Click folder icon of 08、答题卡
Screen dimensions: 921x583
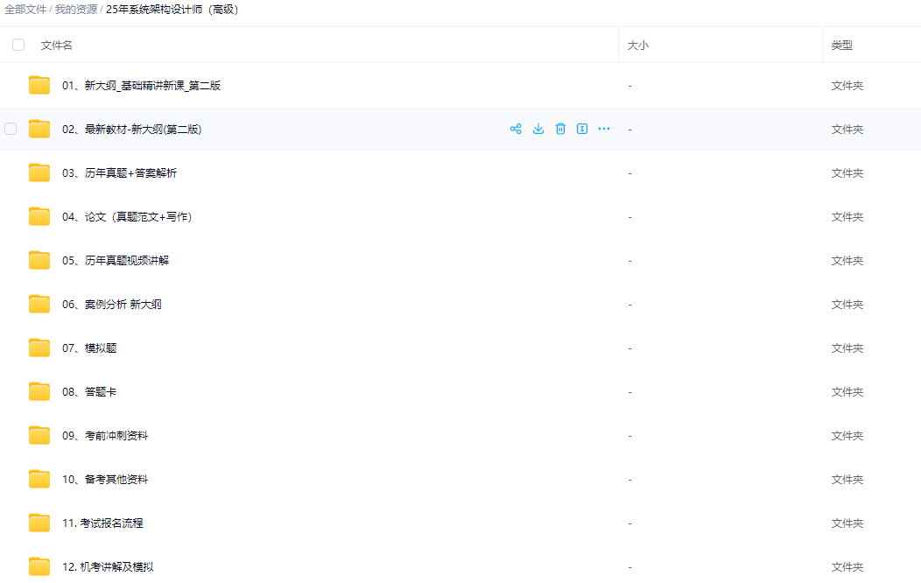39,391
